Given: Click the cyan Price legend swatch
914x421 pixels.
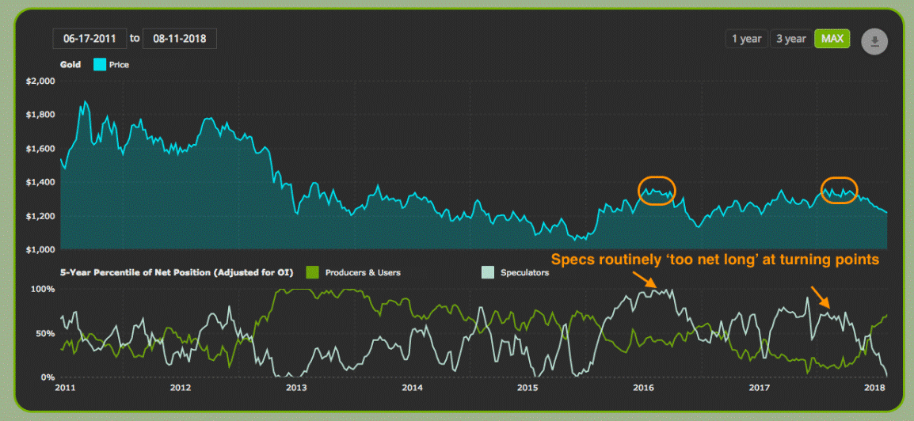Looking at the screenshot, I should coord(100,64).
